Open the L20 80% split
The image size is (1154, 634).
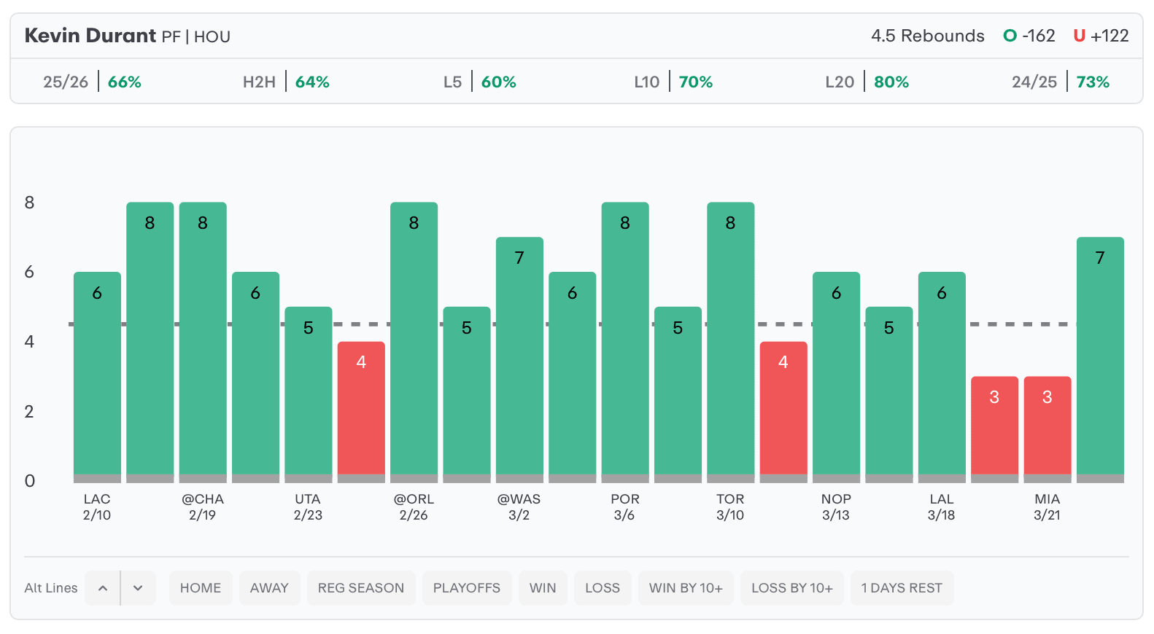[x=867, y=82]
